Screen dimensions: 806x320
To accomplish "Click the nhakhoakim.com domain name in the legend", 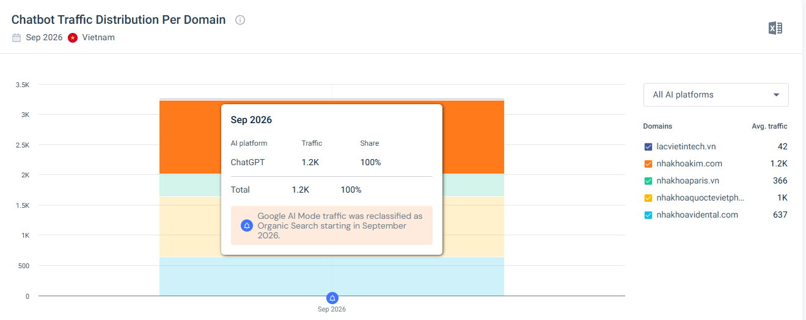I will (689, 164).
